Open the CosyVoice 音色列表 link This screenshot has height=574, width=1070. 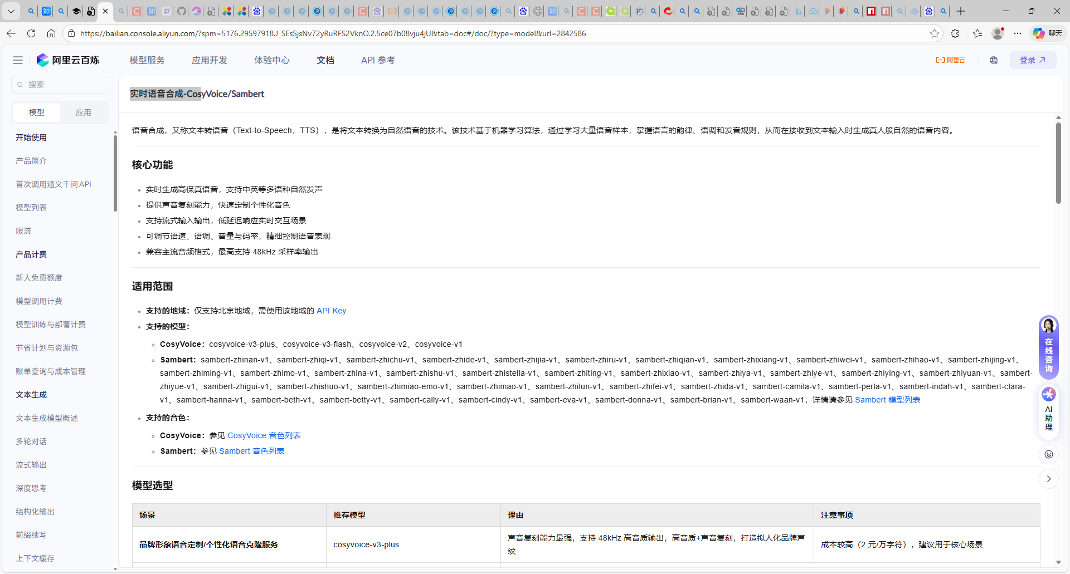coord(264,435)
